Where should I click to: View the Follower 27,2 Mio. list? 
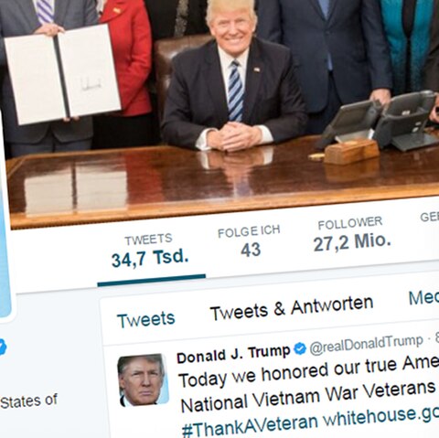pos(351,234)
